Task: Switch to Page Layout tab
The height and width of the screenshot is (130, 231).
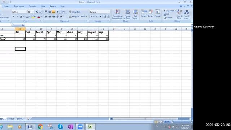Action: coord(19,6)
